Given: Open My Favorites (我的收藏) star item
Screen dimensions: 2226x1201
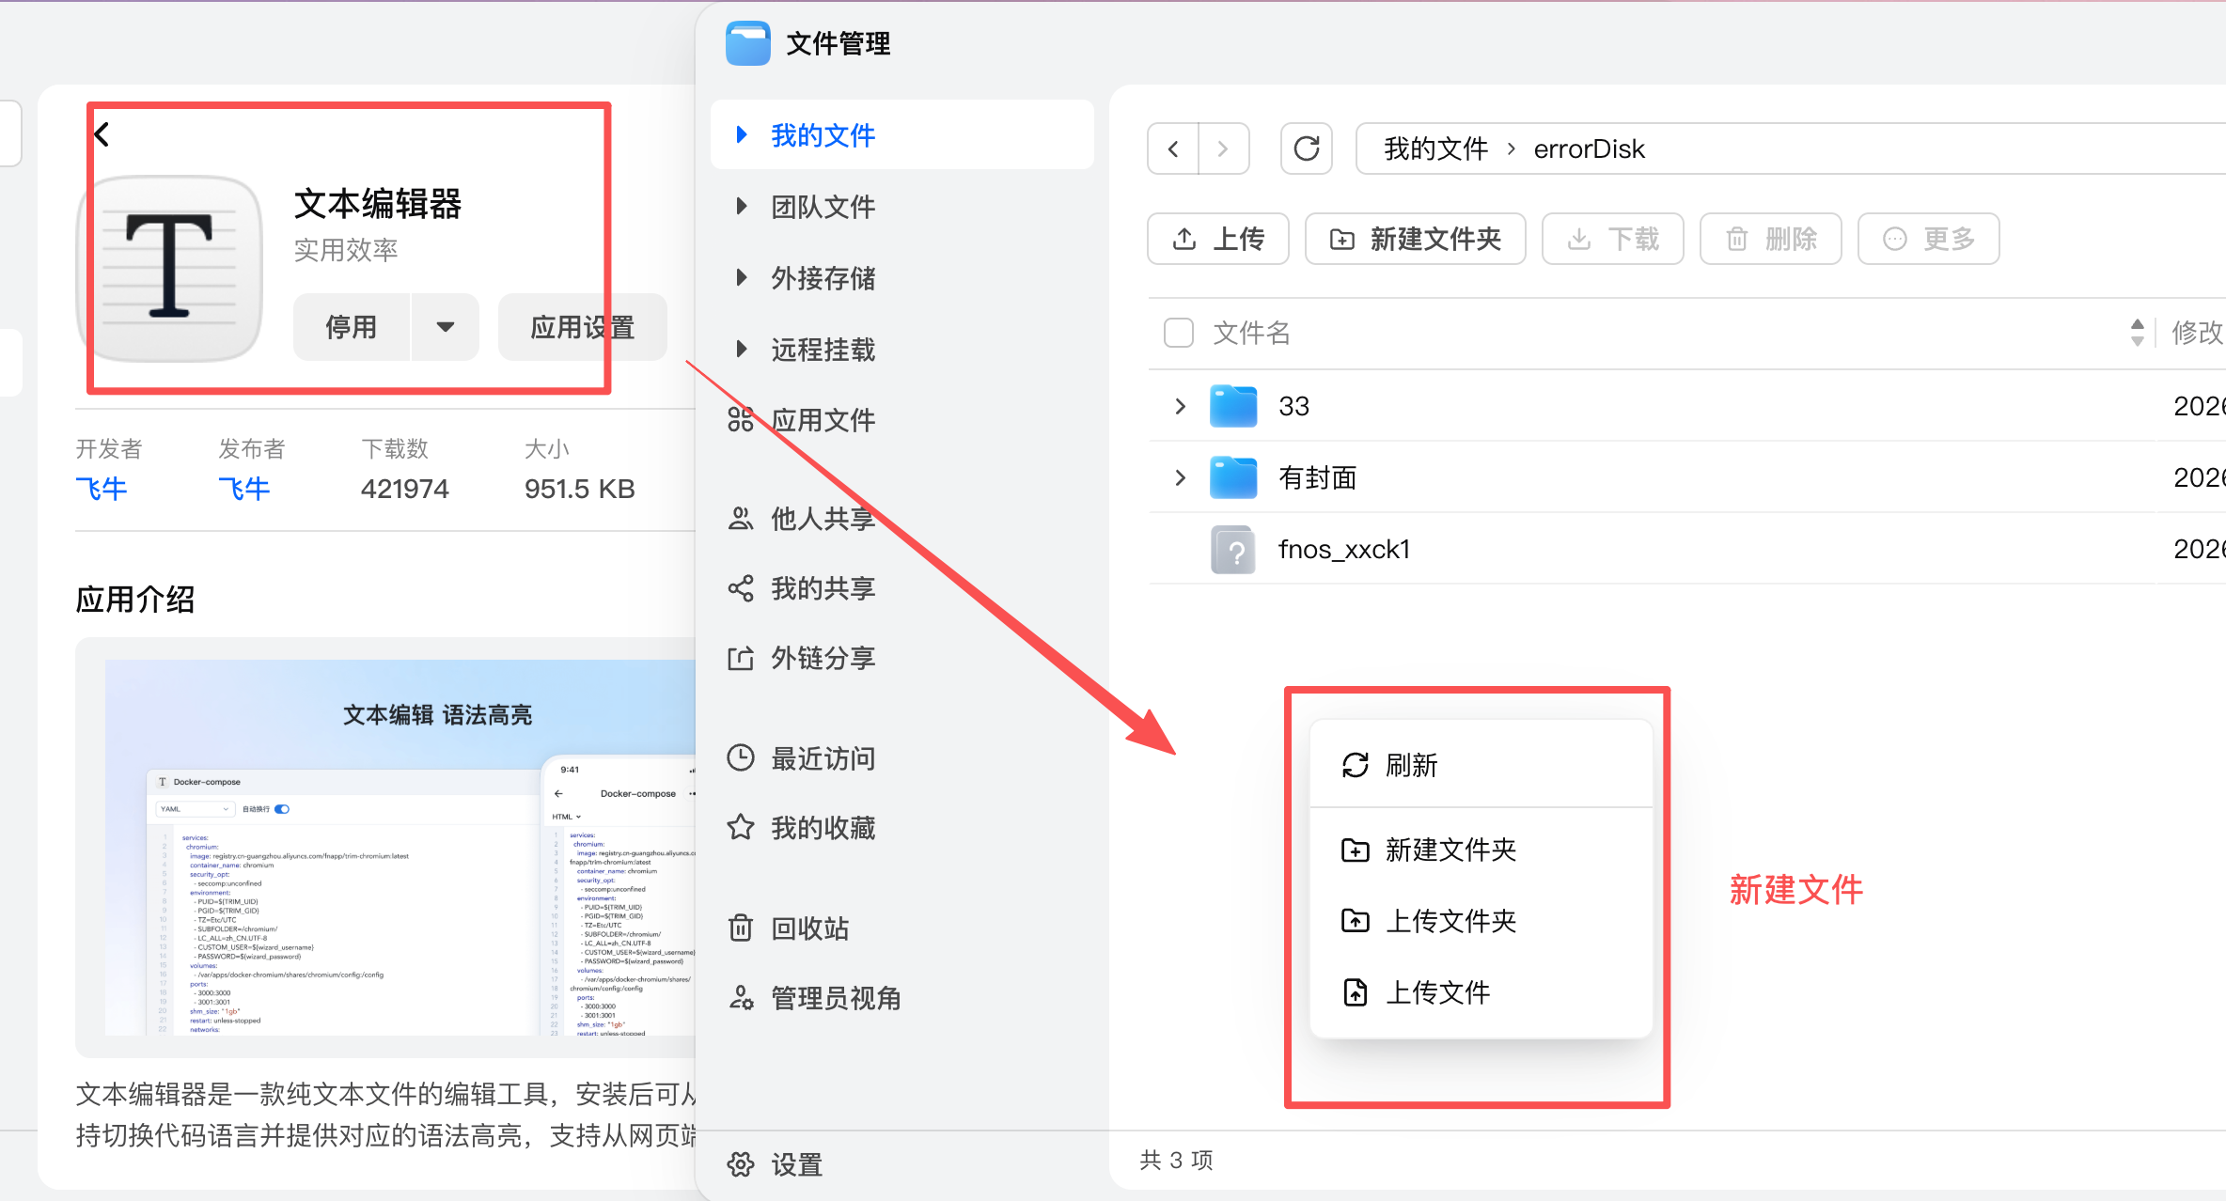Looking at the screenshot, I should tap(822, 828).
